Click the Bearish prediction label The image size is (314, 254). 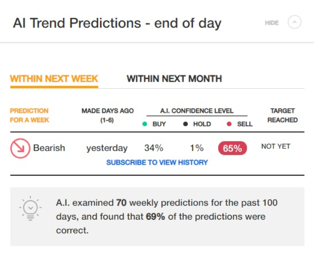(x=49, y=148)
